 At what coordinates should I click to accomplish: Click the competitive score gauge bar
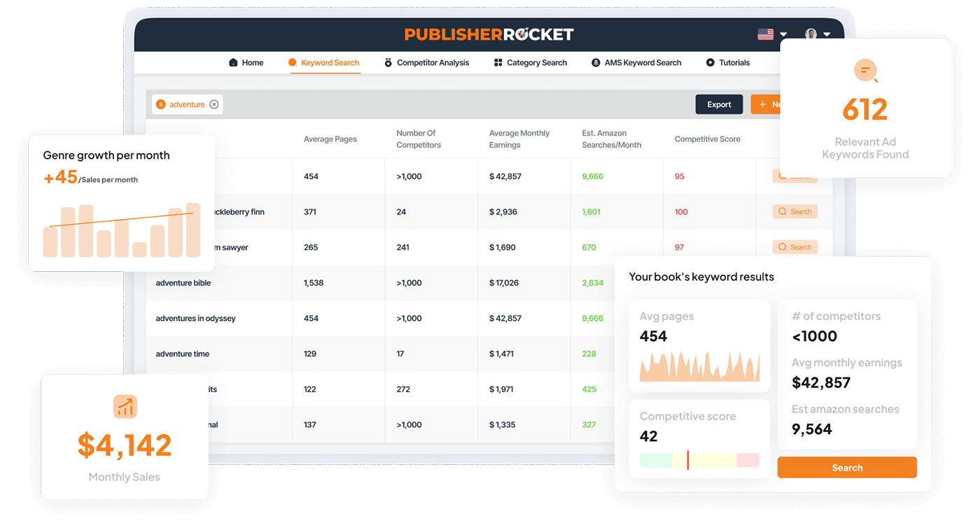coord(699,460)
